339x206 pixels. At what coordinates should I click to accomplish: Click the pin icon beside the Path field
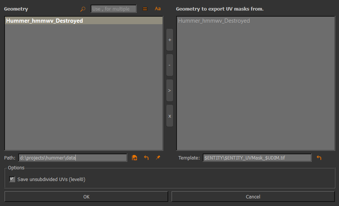[158, 158]
